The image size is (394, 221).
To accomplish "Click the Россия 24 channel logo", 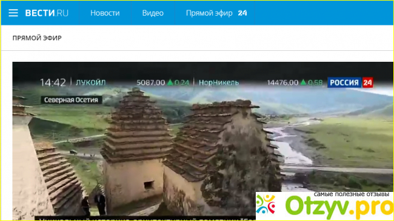I will tap(350, 82).
